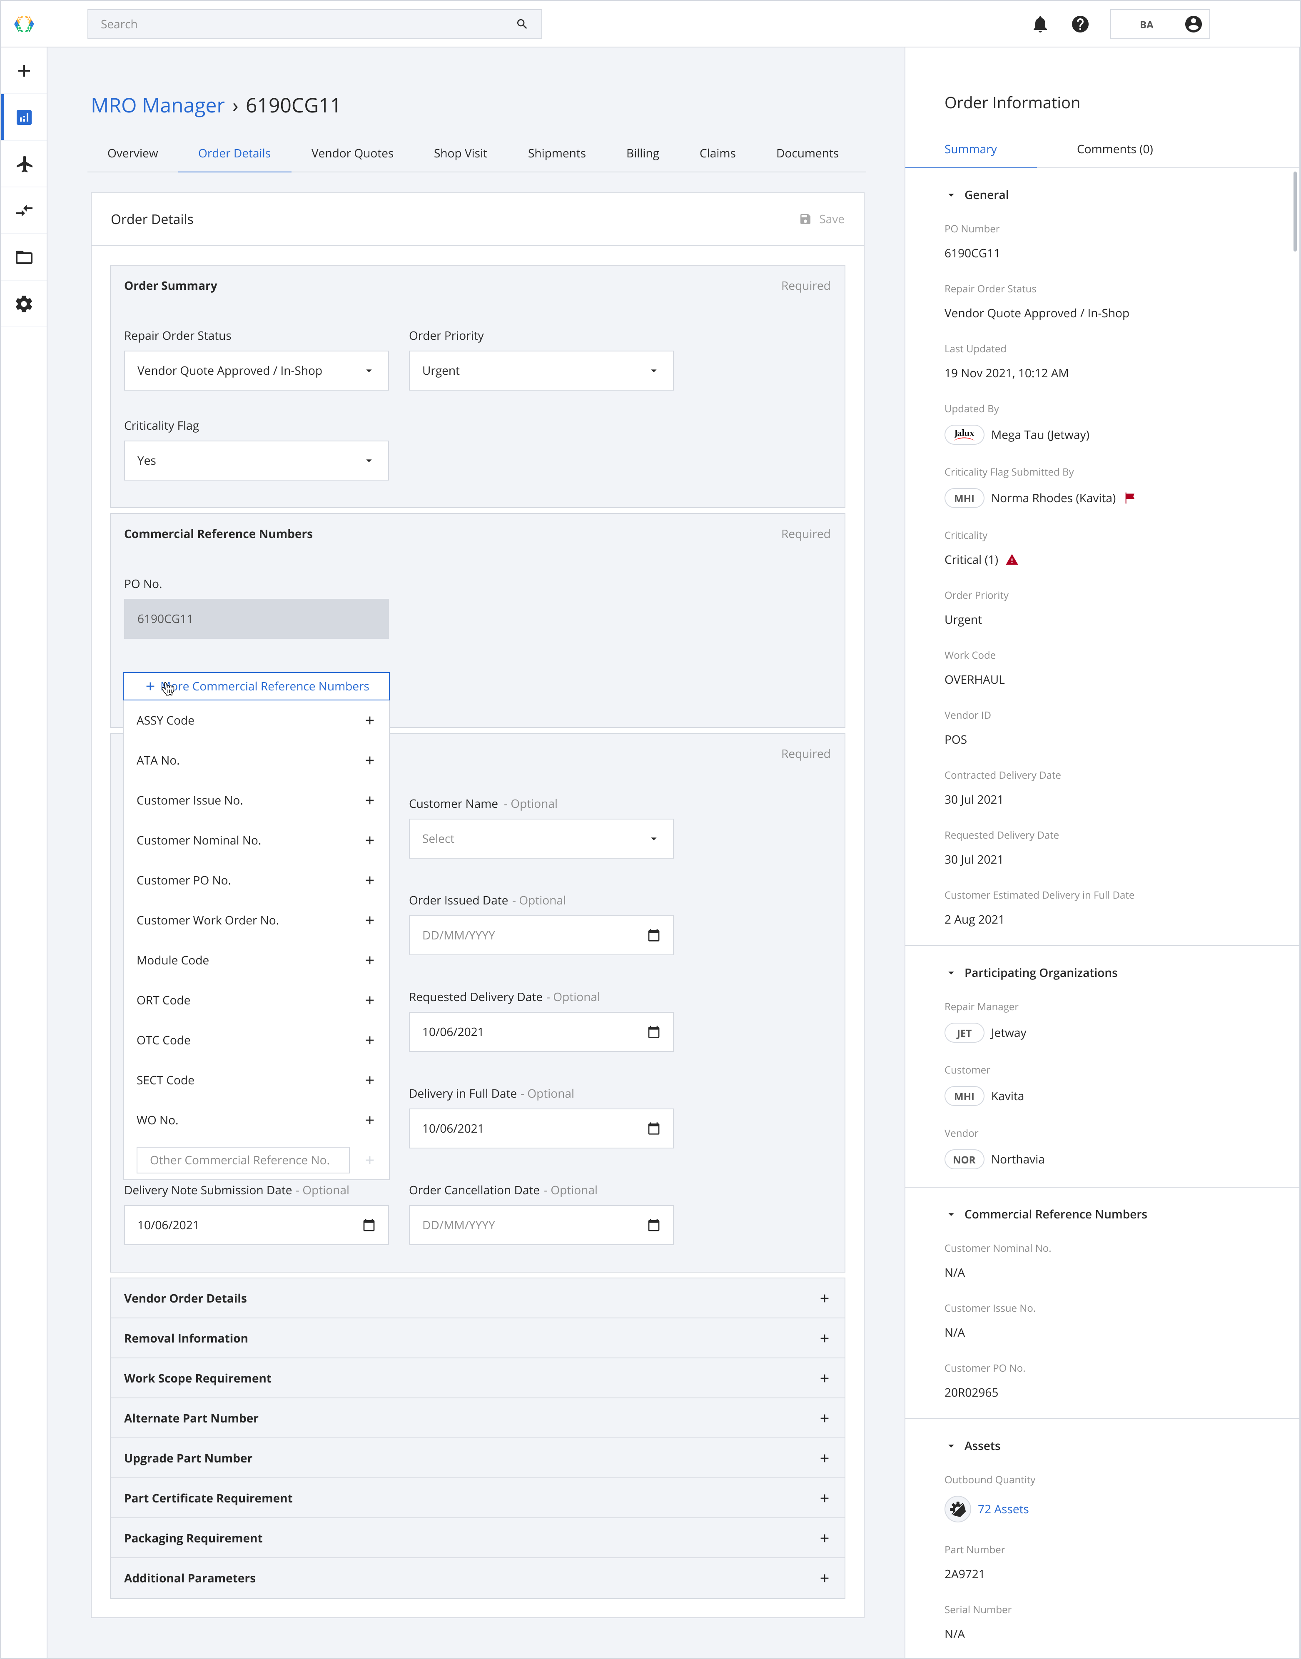The image size is (1301, 1659).
Task: Add Customer Work Order No. via plus
Action: 369,920
